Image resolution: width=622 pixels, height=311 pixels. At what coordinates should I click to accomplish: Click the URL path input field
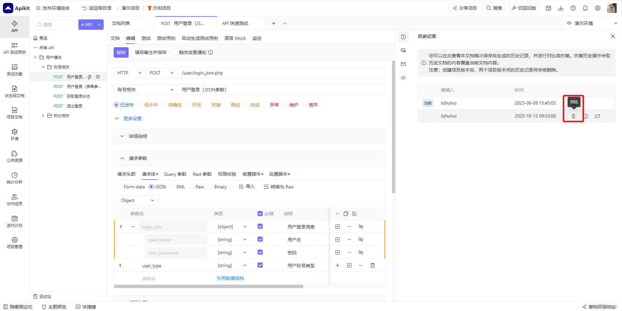282,73
